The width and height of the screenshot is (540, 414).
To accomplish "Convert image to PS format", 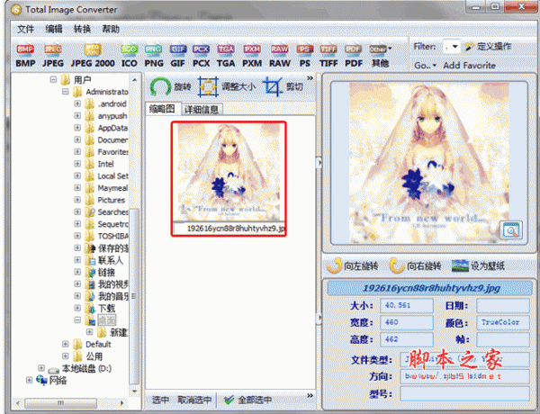I will coord(305,56).
